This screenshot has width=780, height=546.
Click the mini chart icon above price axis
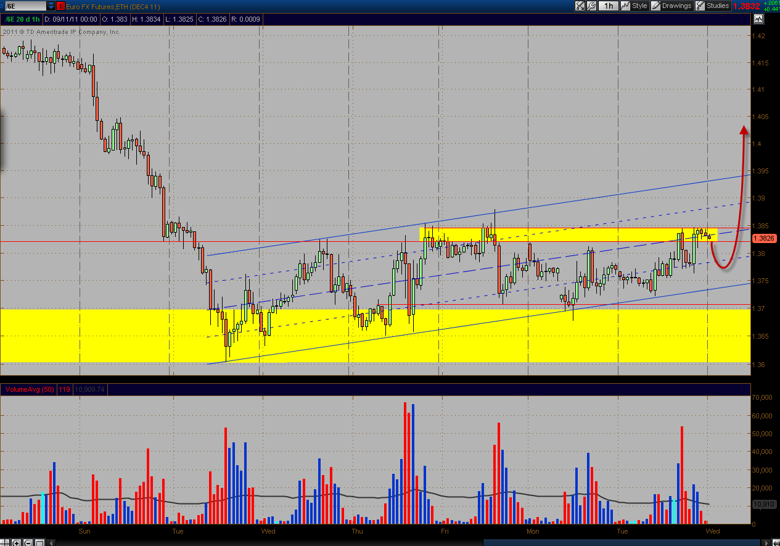point(758,19)
